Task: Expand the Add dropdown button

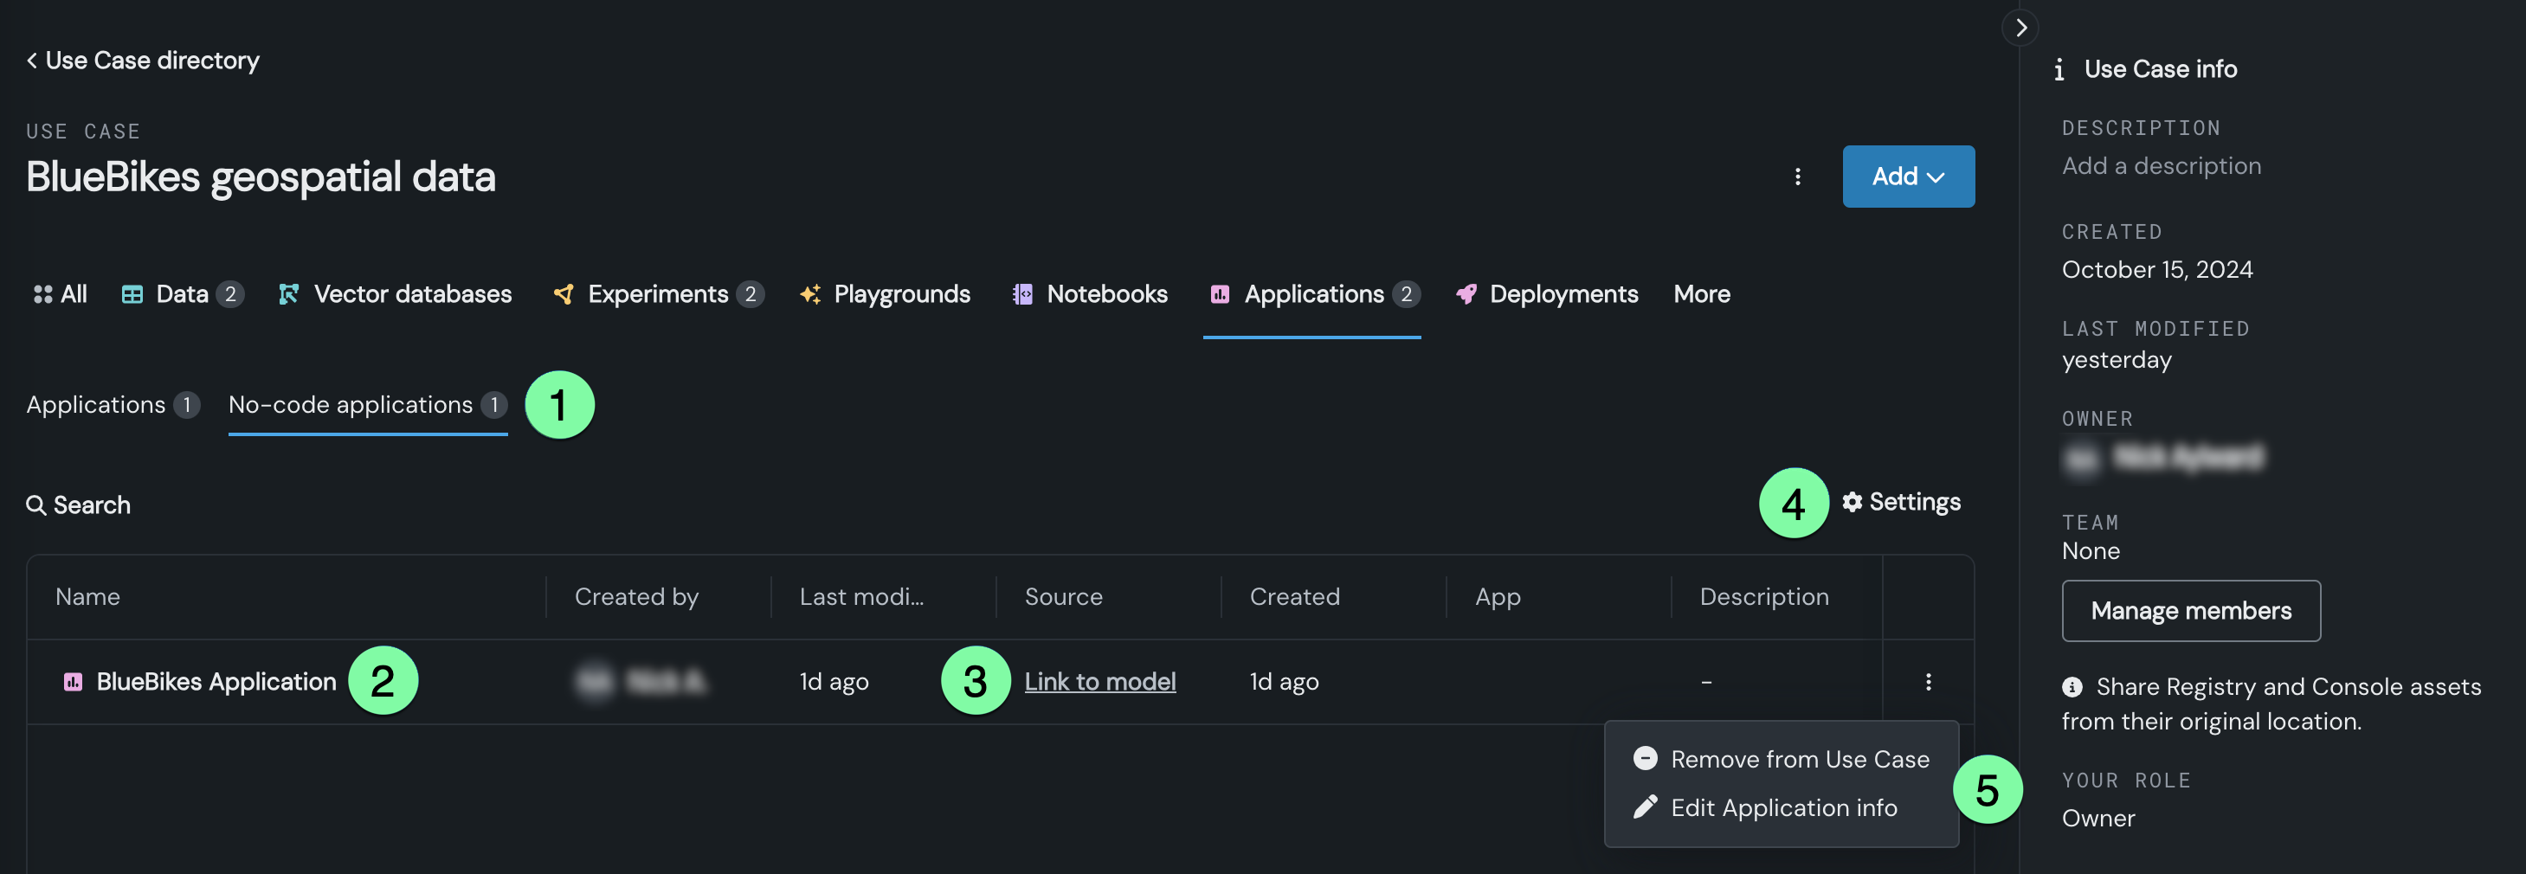Action: (1907, 177)
